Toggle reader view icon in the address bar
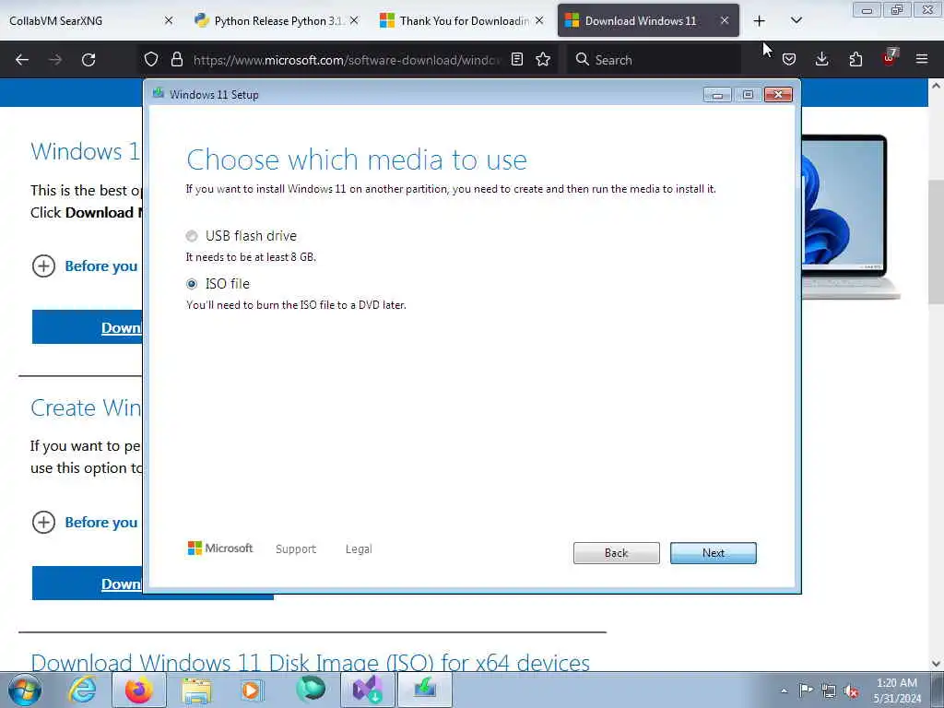Image resolution: width=944 pixels, height=708 pixels. click(516, 59)
